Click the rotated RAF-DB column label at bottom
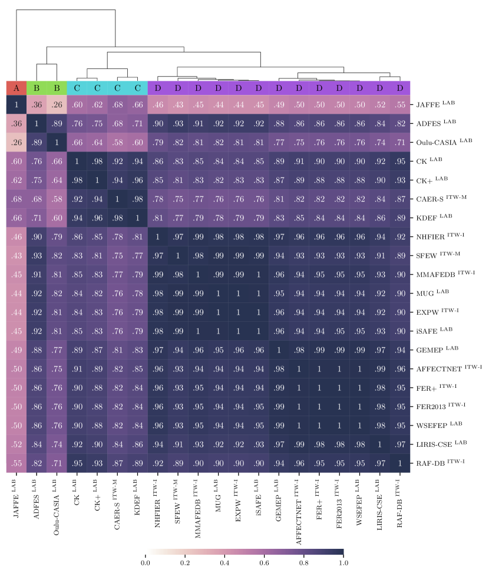 [x=398, y=503]
